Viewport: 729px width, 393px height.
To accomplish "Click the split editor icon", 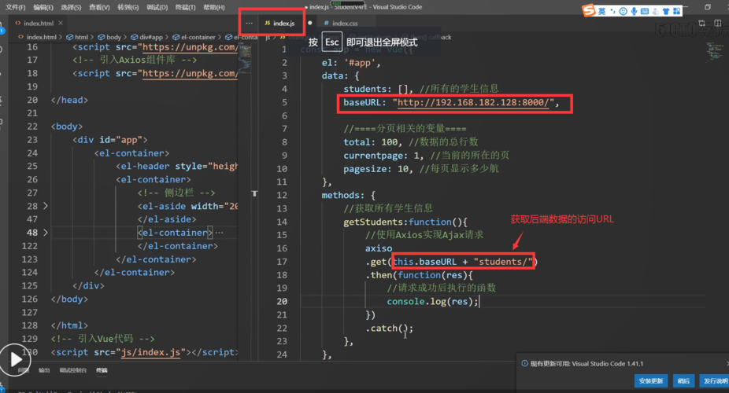I will coord(718,23).
